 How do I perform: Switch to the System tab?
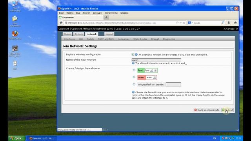(x=78, y=34)
